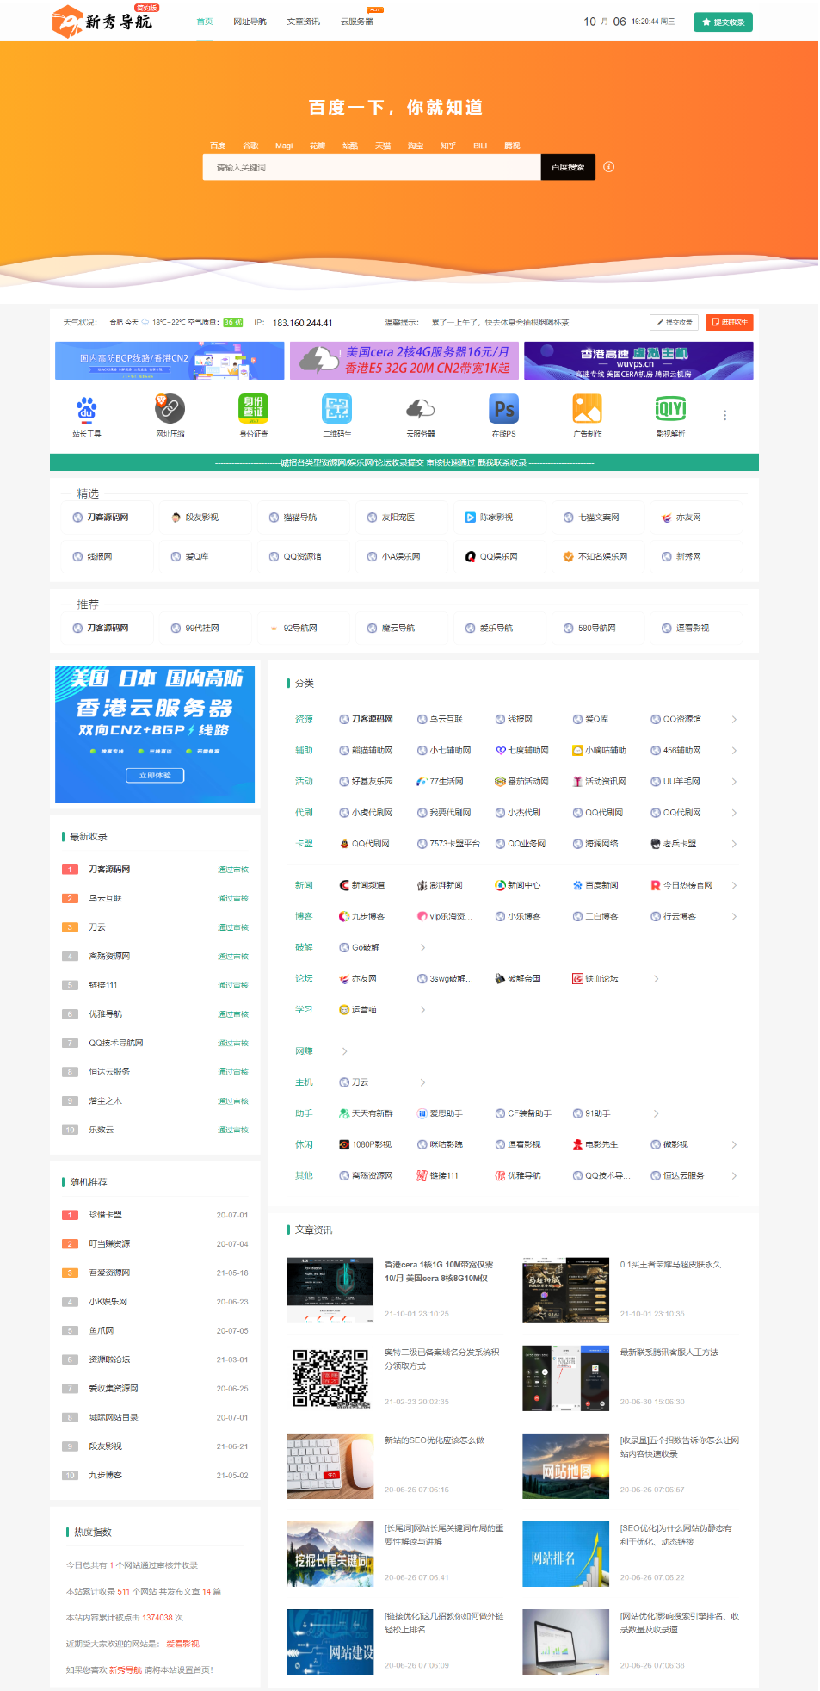Image resolution: width=820 pixels, height=1691 pixels.
Task: Click the keyword search input field
Action: tap(372, 167)
